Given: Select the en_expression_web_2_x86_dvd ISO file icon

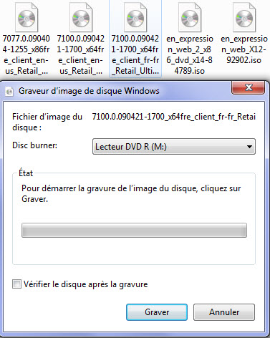Looking at the screenshot, I should [190, 17].
